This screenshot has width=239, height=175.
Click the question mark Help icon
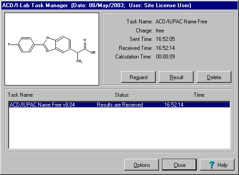[x=212, y=165]
